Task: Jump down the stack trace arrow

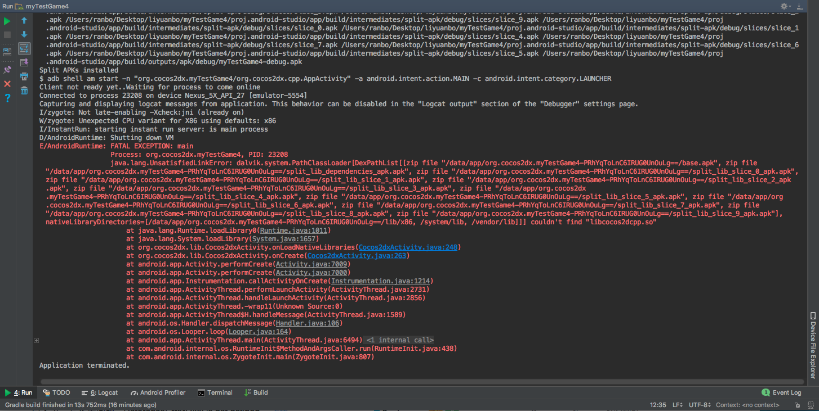Action: click(x=24, y=34)
